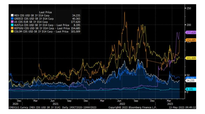Select the MEX CDS USD legend label
Image resolution: width=205 pixels, height=114 pixels.
(29, 16)
